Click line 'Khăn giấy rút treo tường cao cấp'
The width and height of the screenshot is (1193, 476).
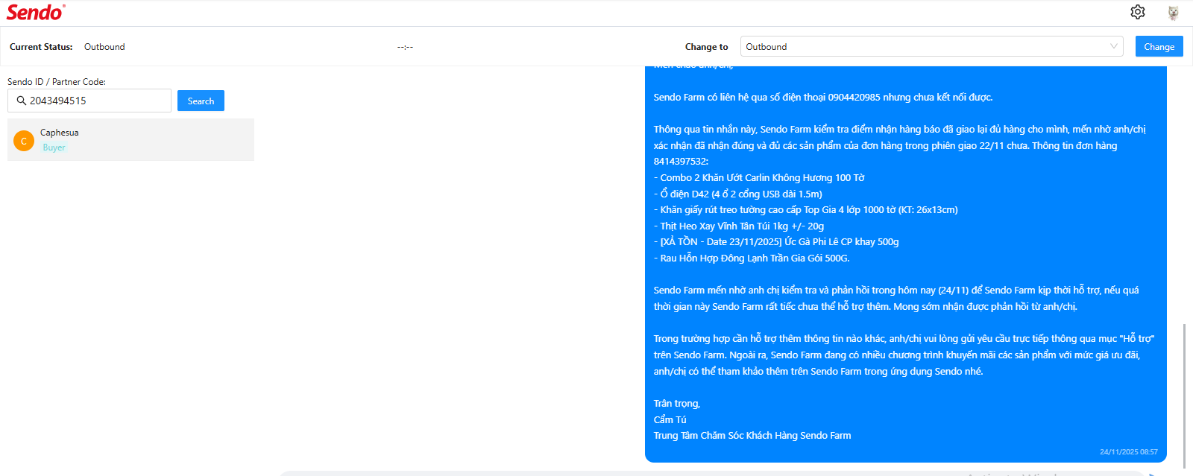point(806,209)
